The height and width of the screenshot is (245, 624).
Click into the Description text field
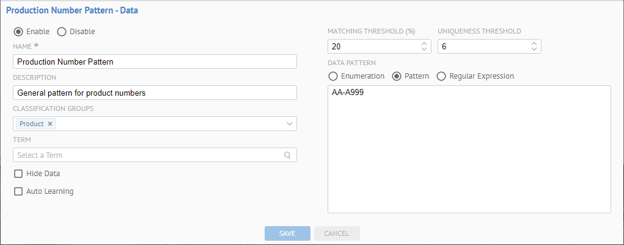155,93
